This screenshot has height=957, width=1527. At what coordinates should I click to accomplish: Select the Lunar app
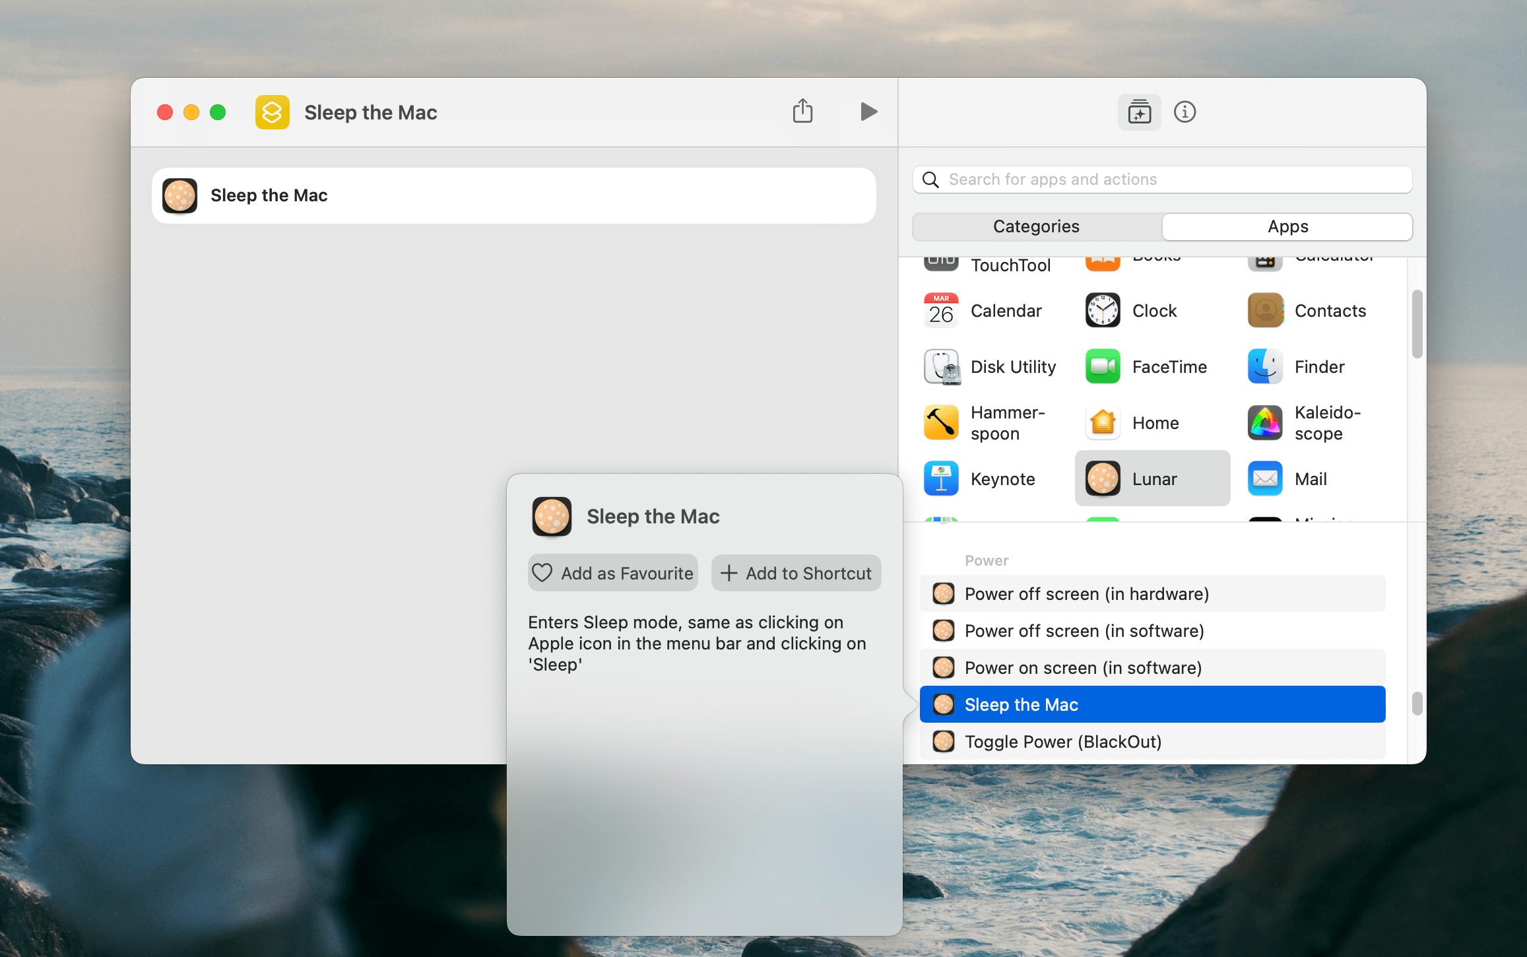1152,479
